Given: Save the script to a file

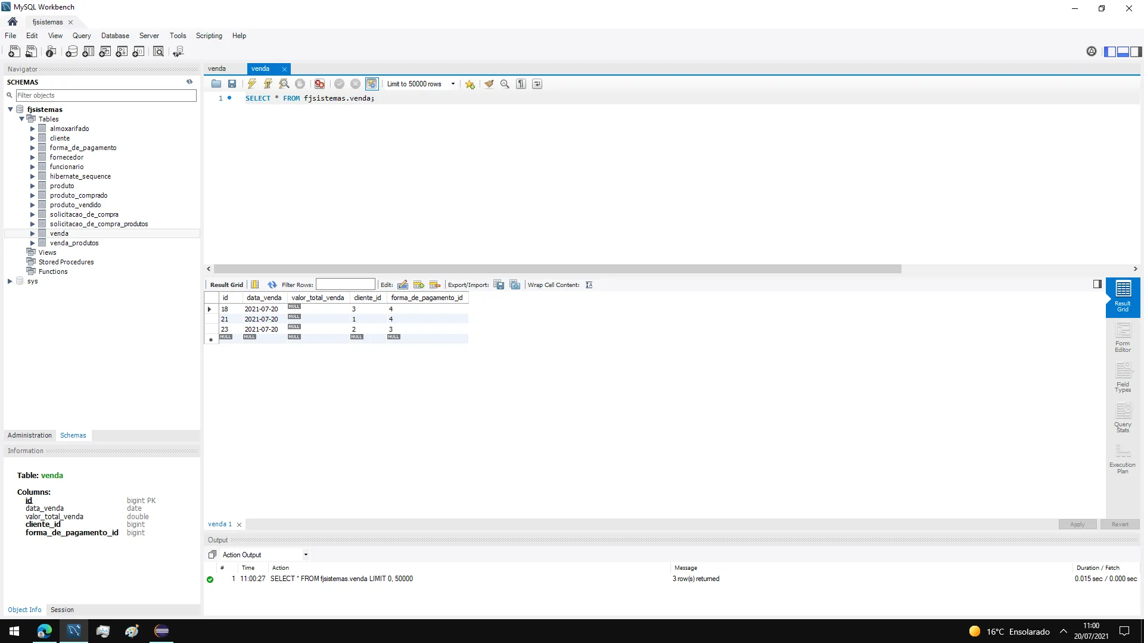Looking at the screenshot, I should point(232,84).
